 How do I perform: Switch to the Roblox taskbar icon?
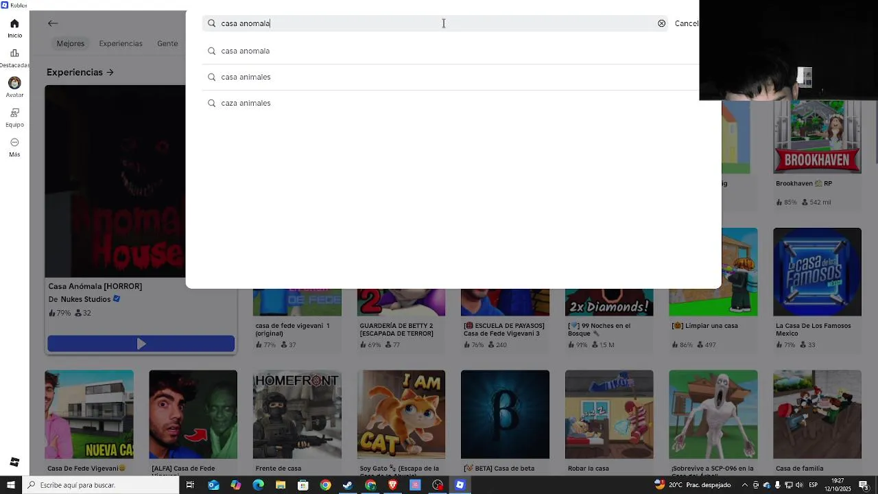(460, 485)
